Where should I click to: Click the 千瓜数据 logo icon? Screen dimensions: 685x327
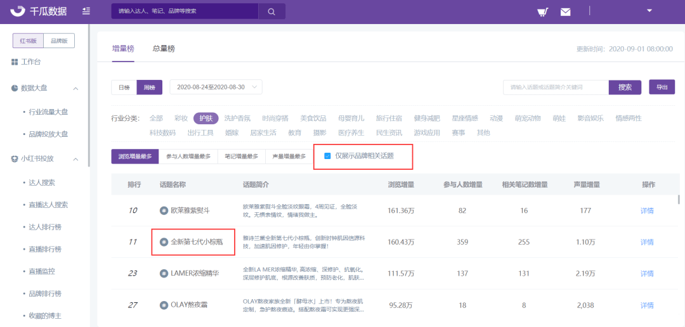pyautogui.click(x=17, y=11)
